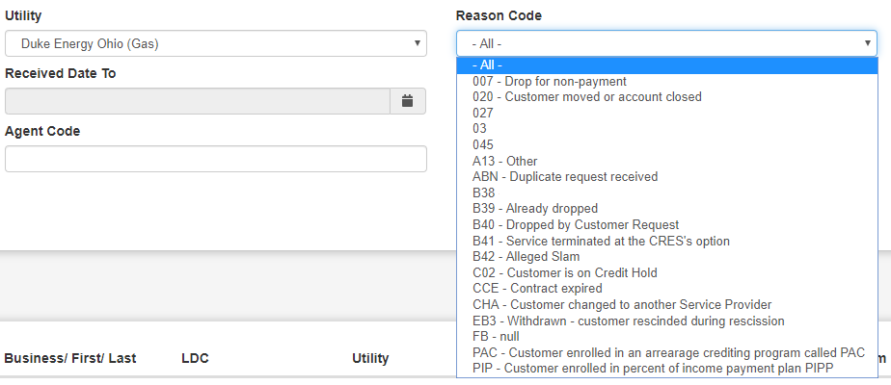Screen dimensions: 891x385
Task: Choose '020 - Customer moved or account closed'
Action: [x=667, y=97]
